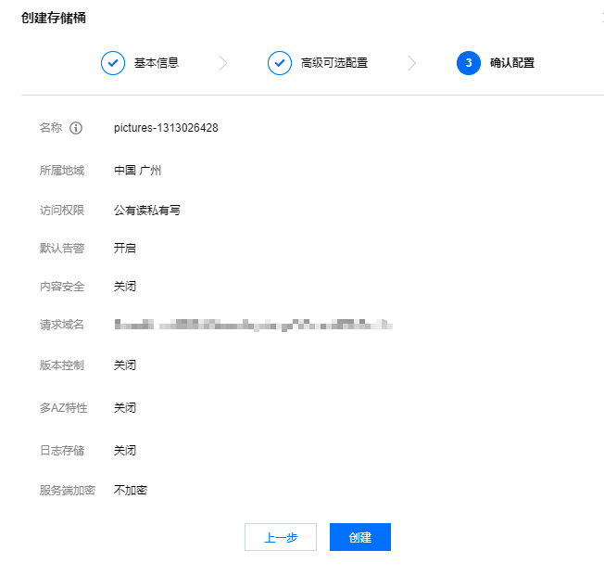
Task: Click the bucket name pictures-1313026428
Action: point(166,128)
